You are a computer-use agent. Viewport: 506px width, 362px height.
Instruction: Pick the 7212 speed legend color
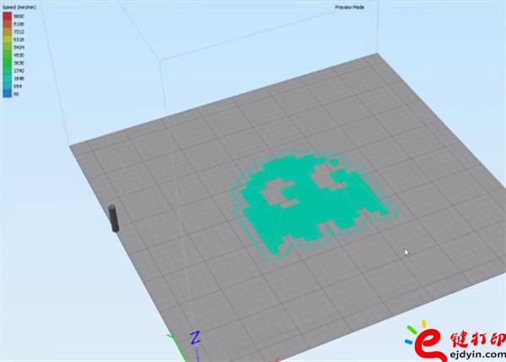5,32
